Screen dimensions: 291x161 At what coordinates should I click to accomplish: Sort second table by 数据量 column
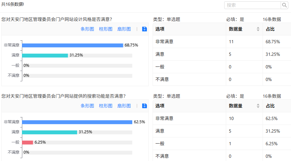[x=258, y=106]
